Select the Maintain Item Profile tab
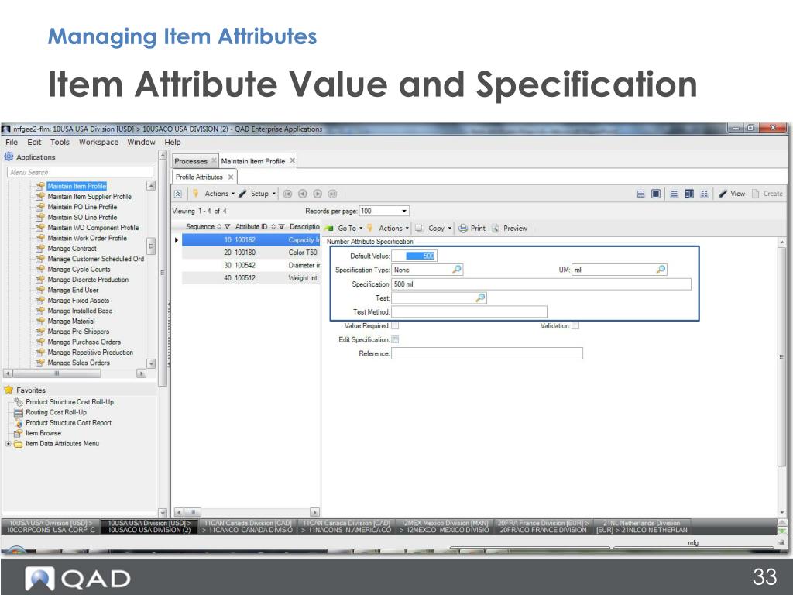The width and height of the screenshot is (793, 595). (253, 161)
